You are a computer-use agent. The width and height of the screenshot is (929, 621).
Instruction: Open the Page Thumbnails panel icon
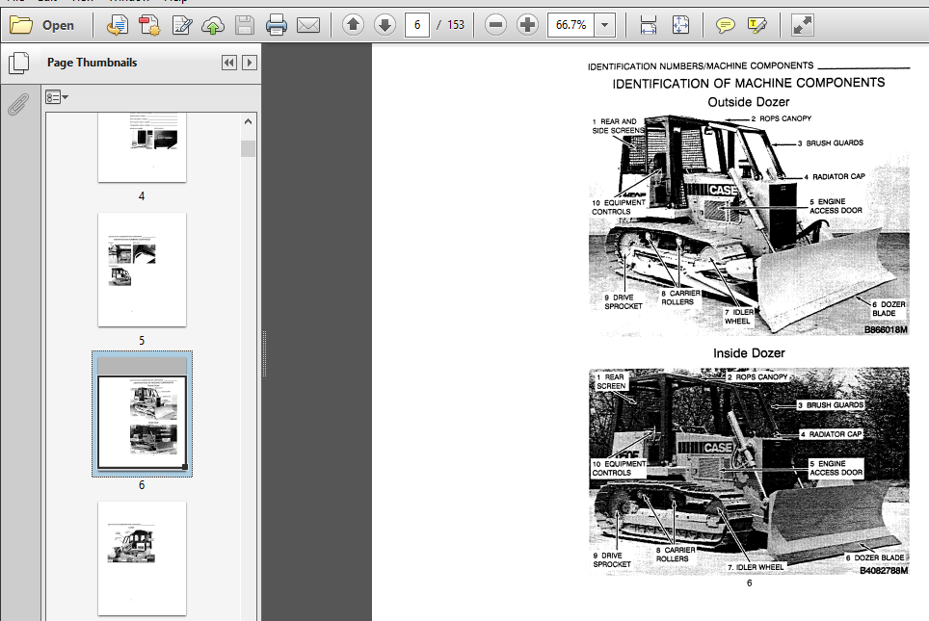point(19,63)
